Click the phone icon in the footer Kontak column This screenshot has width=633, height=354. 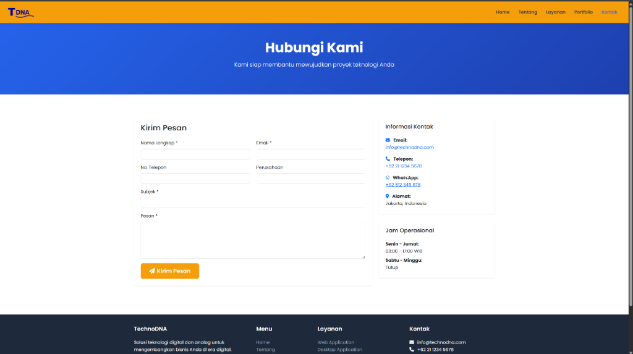(x=412, y=350)
